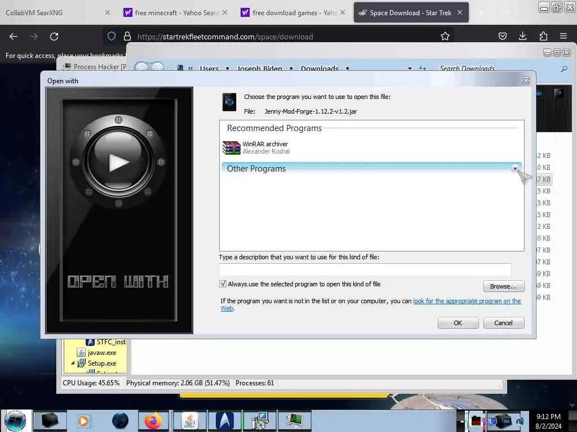This screenshot has height=432, width=577.
Task: Go back in Firefox history
Action: (14, 37)
